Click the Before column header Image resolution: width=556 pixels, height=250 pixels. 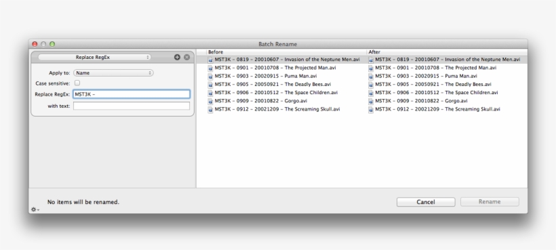pos(287,51)
